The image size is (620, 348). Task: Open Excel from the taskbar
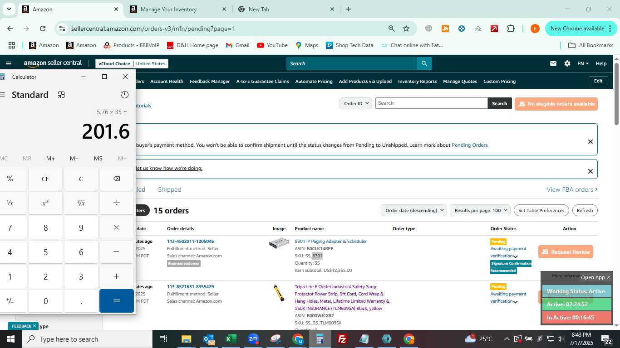tap(231, 339)
